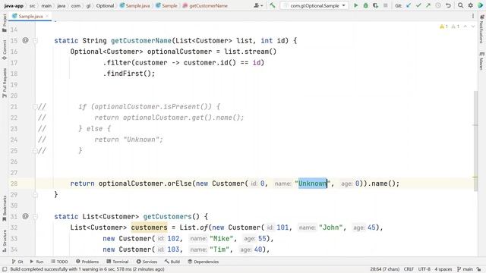Open the Notifications side panel
Viewport: 486px width, 273px height.
point(481,29)
